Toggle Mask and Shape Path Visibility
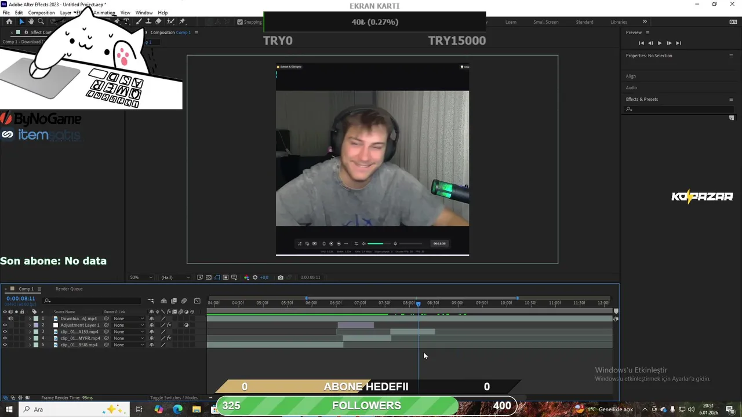 pos(217,277)
